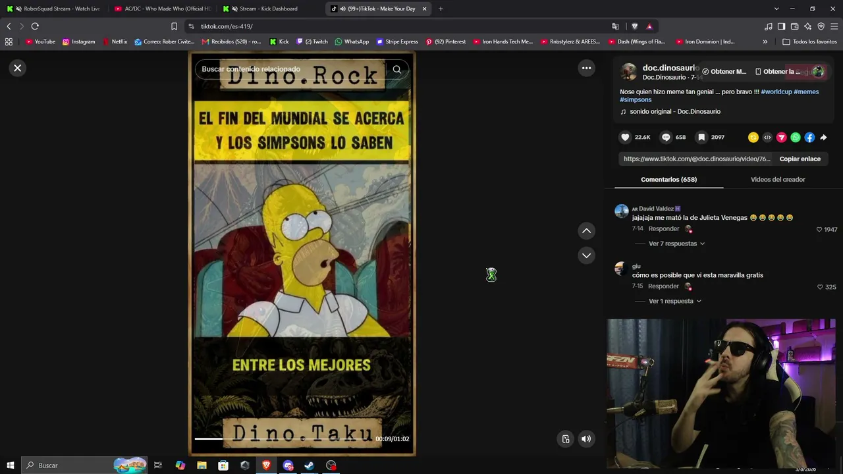The height and width of the screenshot is (474, 843).
Task: Go to next video with down arrow
Action: (x=586, y=255)
